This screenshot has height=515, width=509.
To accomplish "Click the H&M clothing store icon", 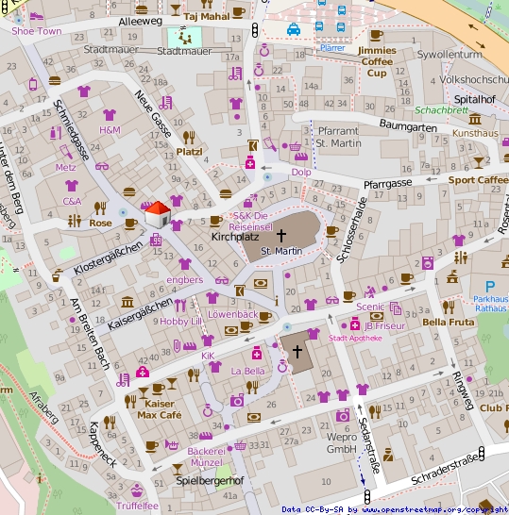I will (x=110, y=115).
